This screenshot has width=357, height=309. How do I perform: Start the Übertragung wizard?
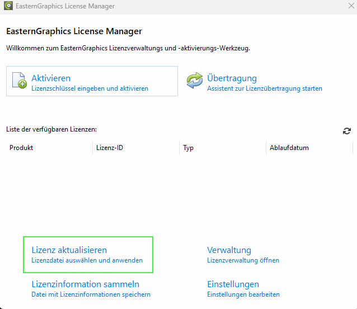[x=232, y=78]
